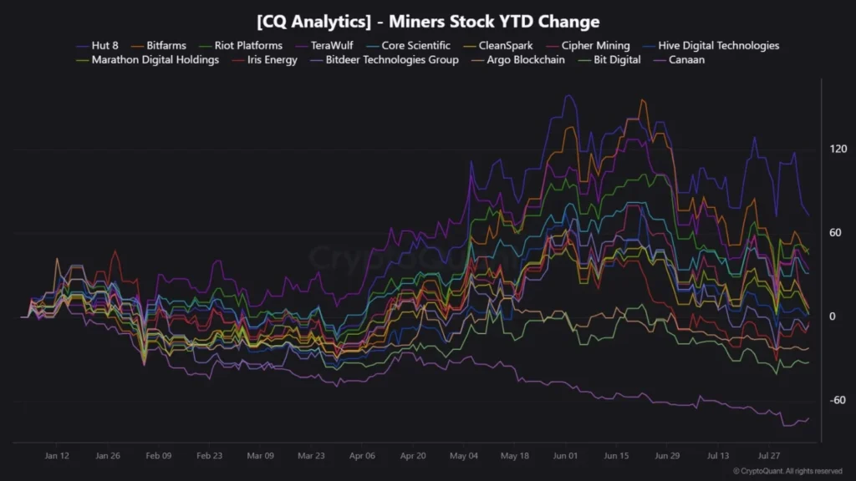Hide Canaan series in legend

pos(679,60)
